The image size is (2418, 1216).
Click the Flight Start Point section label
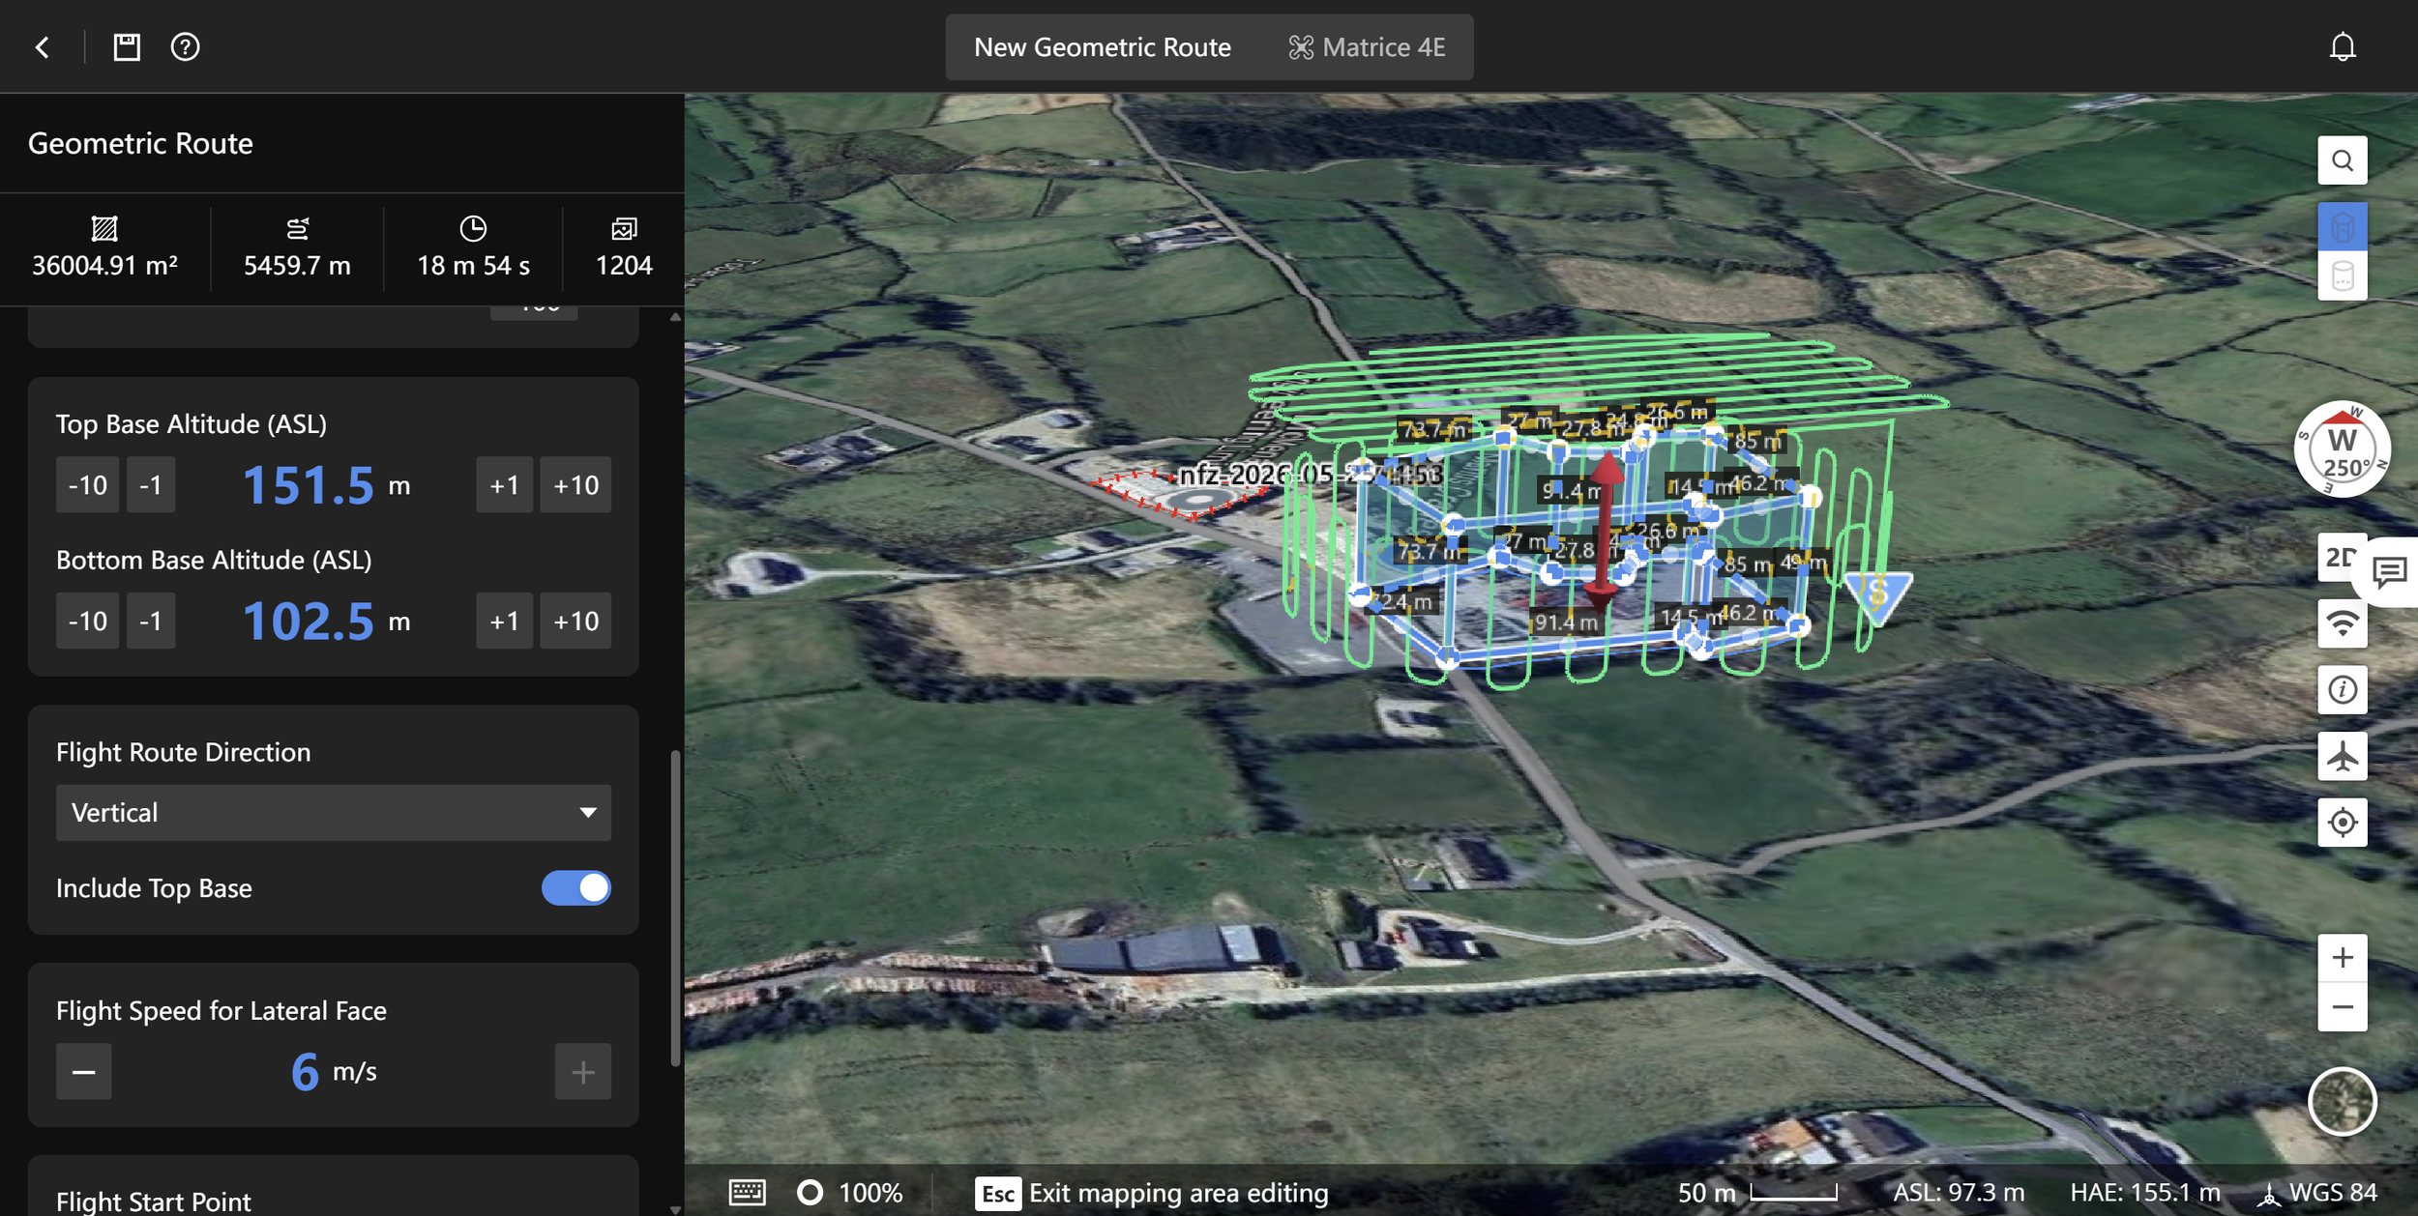coord(154,1201)
